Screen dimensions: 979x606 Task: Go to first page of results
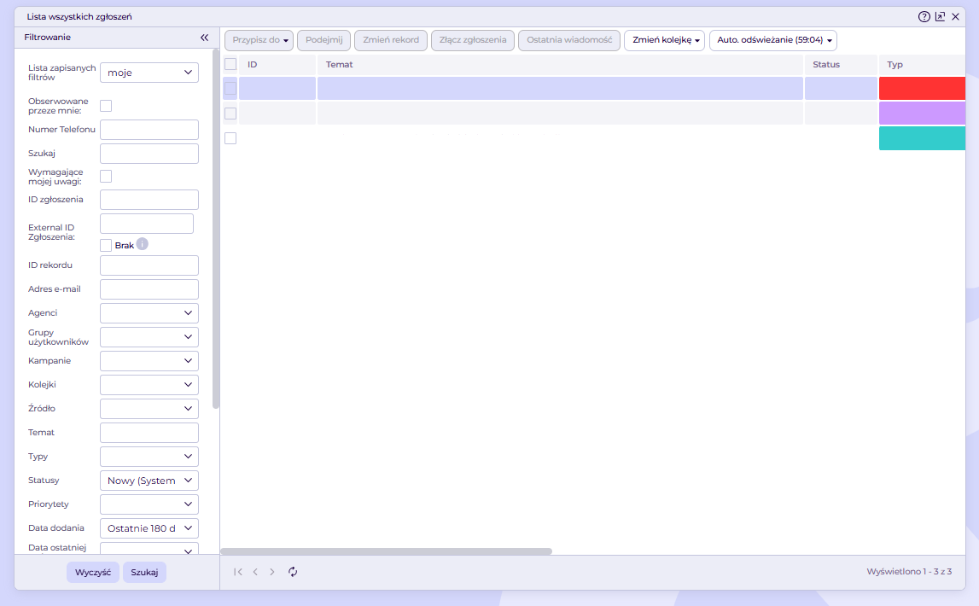[238, 572]
